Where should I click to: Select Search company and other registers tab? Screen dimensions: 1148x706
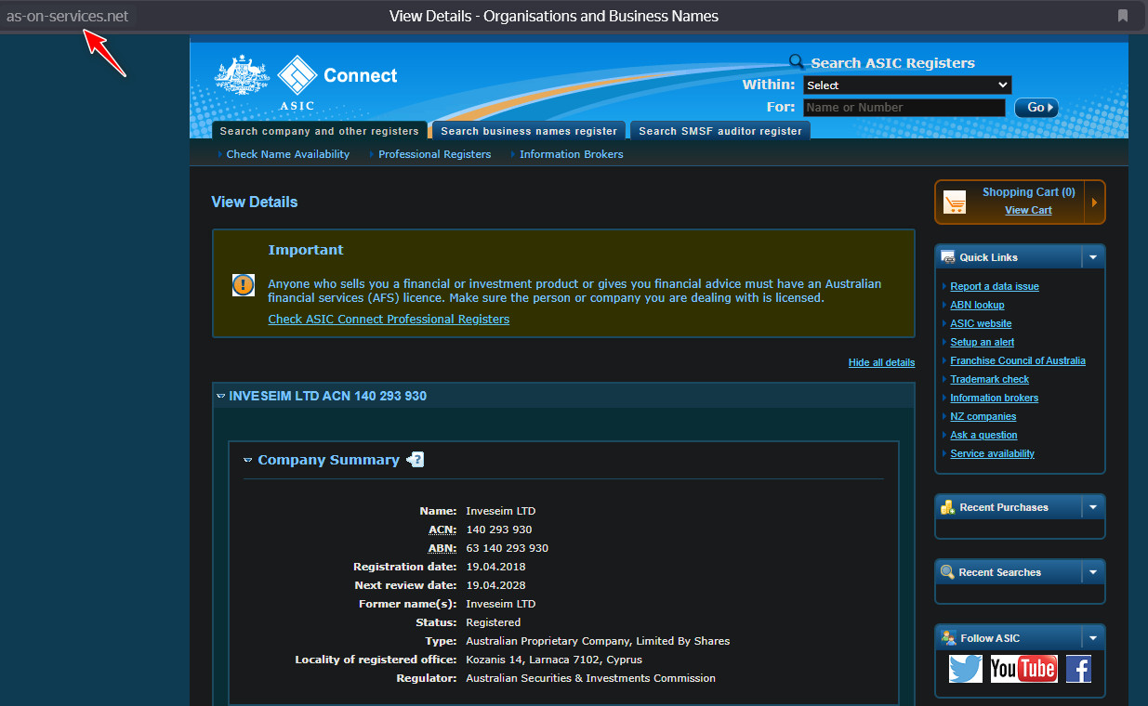[x=320, y=131]
